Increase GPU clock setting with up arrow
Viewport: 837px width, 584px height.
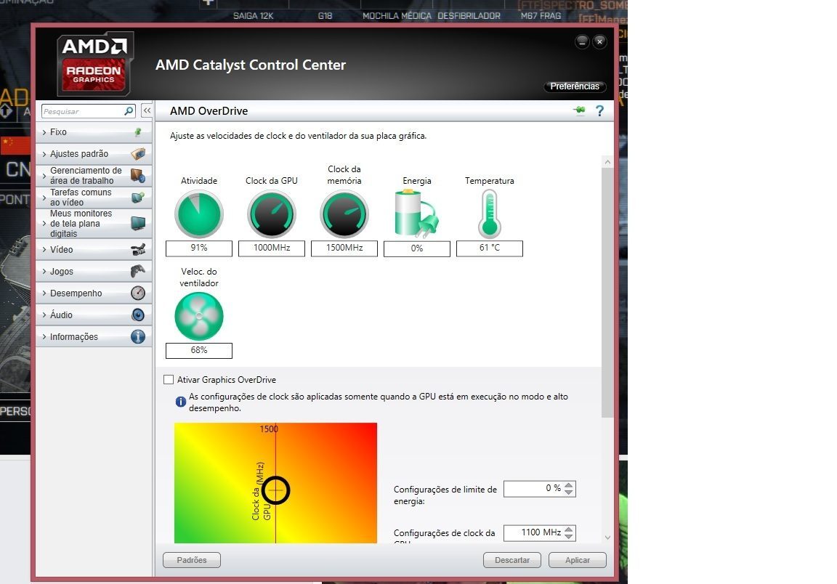[569, 529]
